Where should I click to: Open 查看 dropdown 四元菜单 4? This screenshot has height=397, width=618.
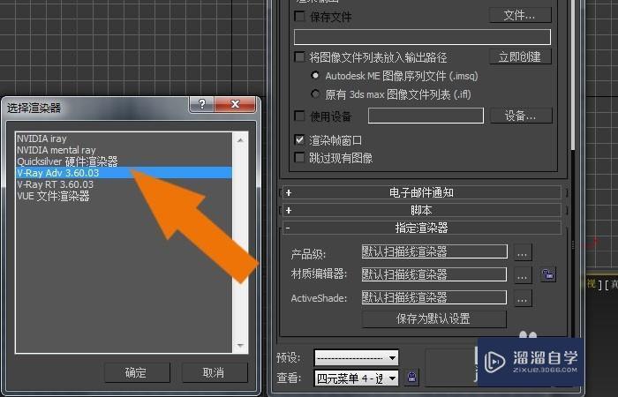357,378
